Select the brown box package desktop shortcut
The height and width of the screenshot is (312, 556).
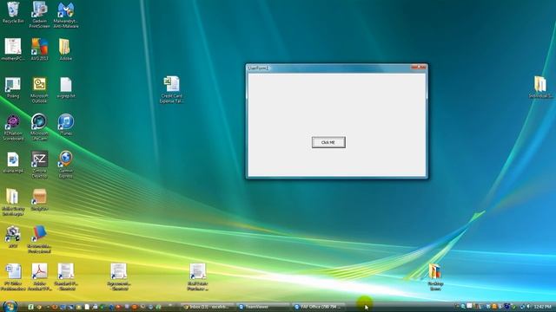click(x=39, y=200)
